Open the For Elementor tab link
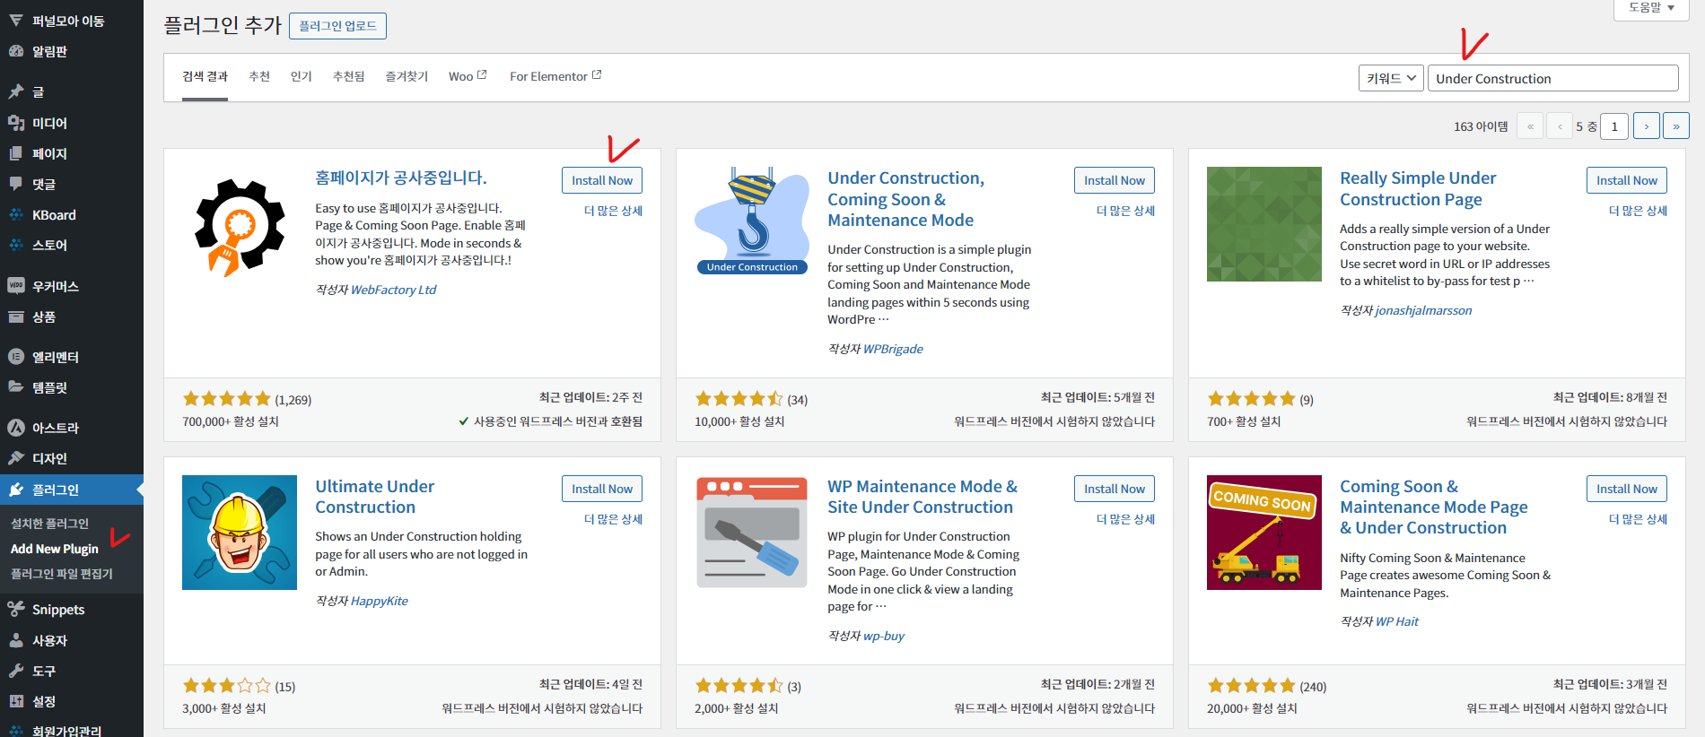This screenshot has width=1705, height=737. (555, 76)
